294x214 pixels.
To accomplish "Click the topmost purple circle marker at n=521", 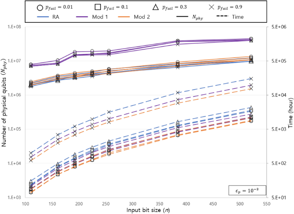I will tap(251, 39).
